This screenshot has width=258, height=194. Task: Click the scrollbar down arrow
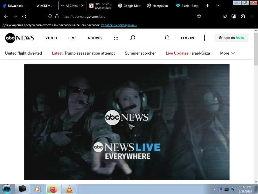pyautogui.click(x=256, y=182)
